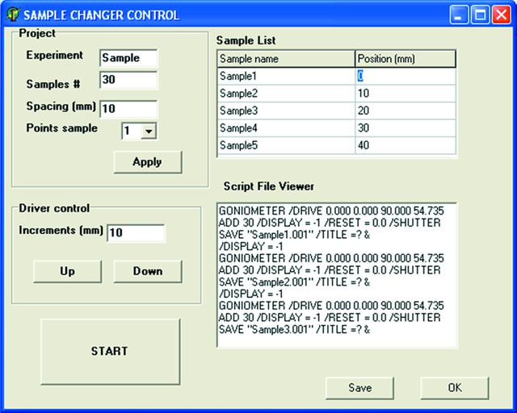Click the SAVE "Sample1.001" script line
This screenshot has width=517, height=413.
pyautogui.click(x=294, y=235)
